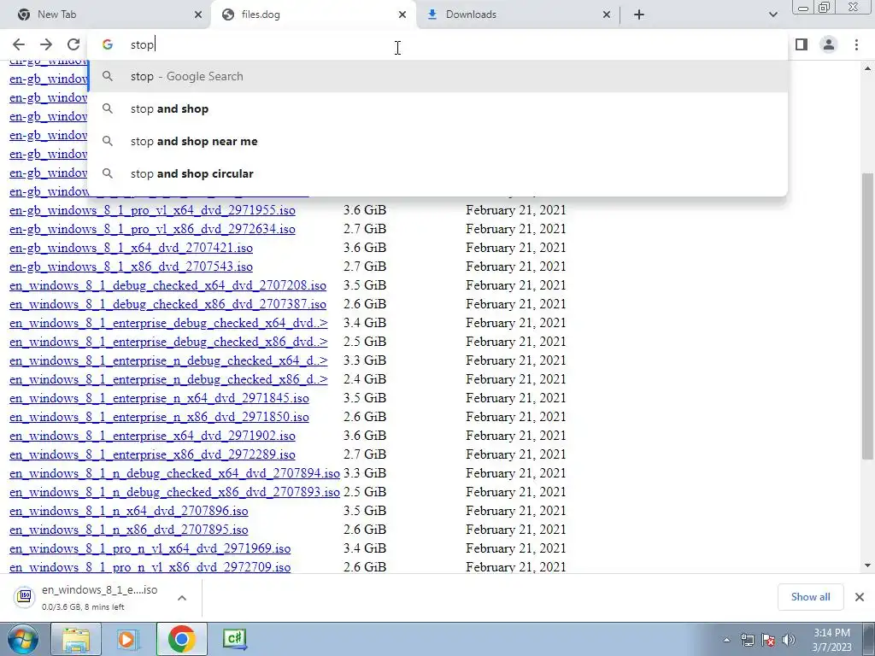Click the browser forward arrow
The width and height of the screenshot is (875, 656).
46,44
